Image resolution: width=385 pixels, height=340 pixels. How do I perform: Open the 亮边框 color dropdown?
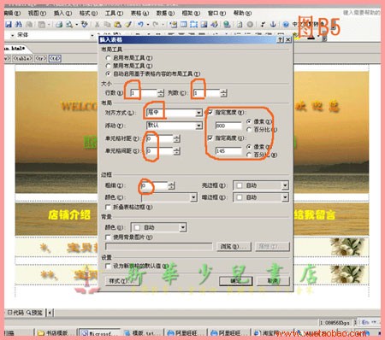click(x=285, y=185)
